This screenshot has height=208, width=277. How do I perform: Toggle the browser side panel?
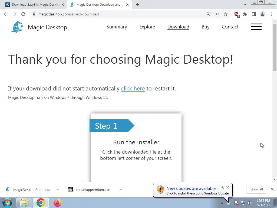pos(254,14)
